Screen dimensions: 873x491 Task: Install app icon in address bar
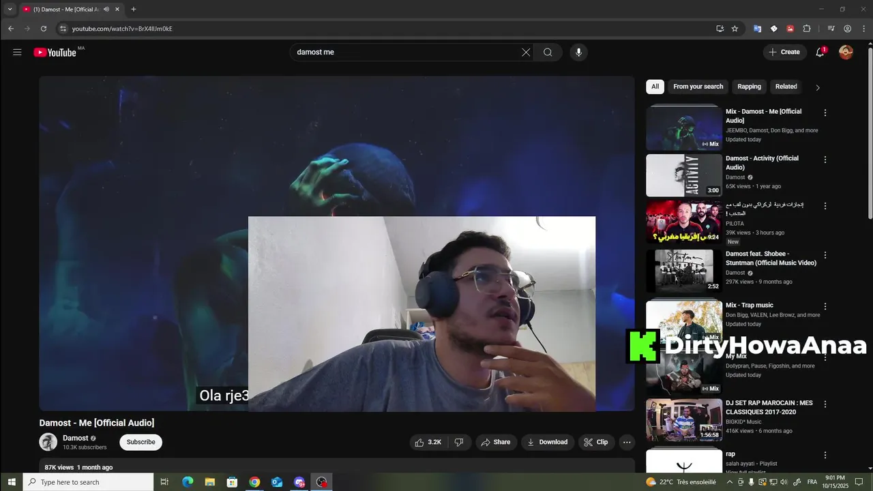click(720, 29)
